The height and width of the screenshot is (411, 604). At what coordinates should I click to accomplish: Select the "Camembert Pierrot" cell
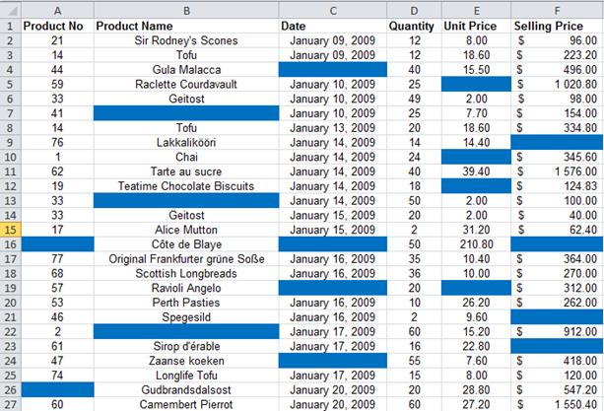(x=186, y=404)
